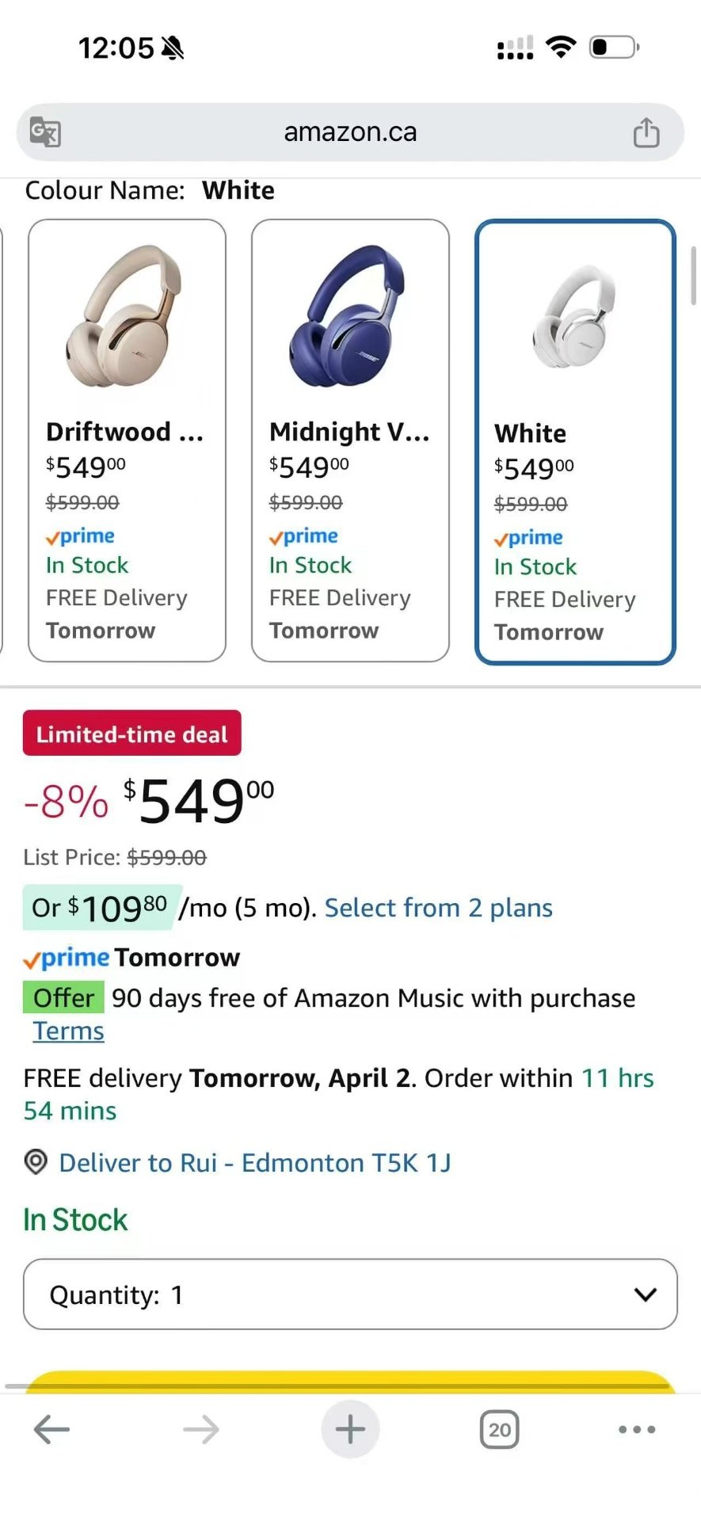Screen dimensions: 701x1521
Task: Tap the translate page icon
Action: [x=45, y=132]
